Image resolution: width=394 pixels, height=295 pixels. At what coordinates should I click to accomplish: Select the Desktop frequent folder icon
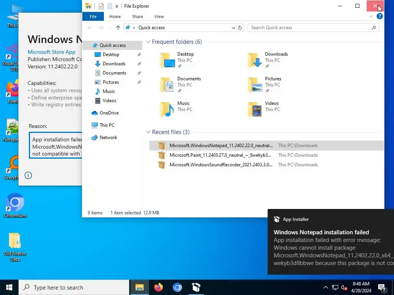pos(167,60)
